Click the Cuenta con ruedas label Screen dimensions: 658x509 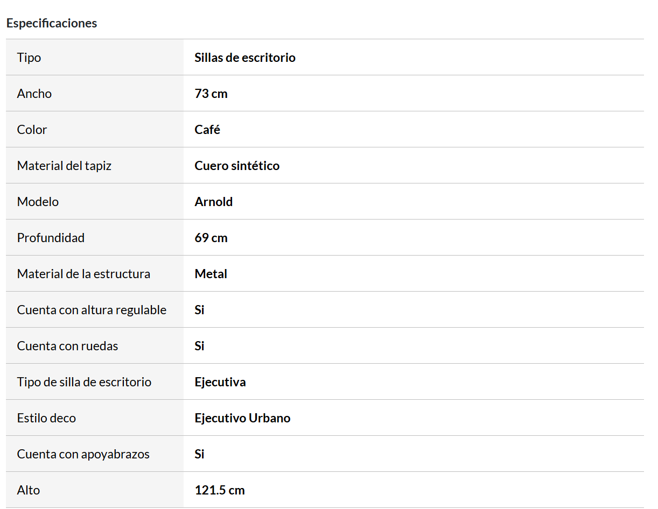pos(67,346)
